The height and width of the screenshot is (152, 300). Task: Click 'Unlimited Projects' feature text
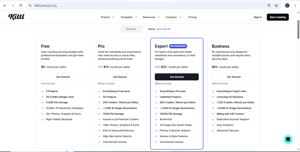[171, 97]
